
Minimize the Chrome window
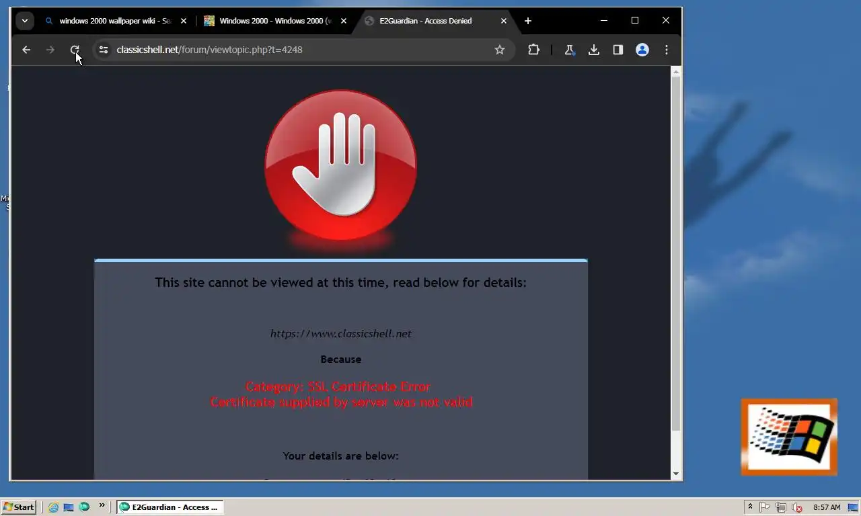point(604,21)
